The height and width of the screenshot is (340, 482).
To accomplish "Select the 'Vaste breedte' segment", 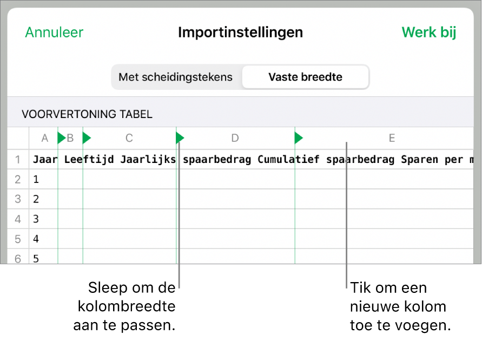I will 305,77.
